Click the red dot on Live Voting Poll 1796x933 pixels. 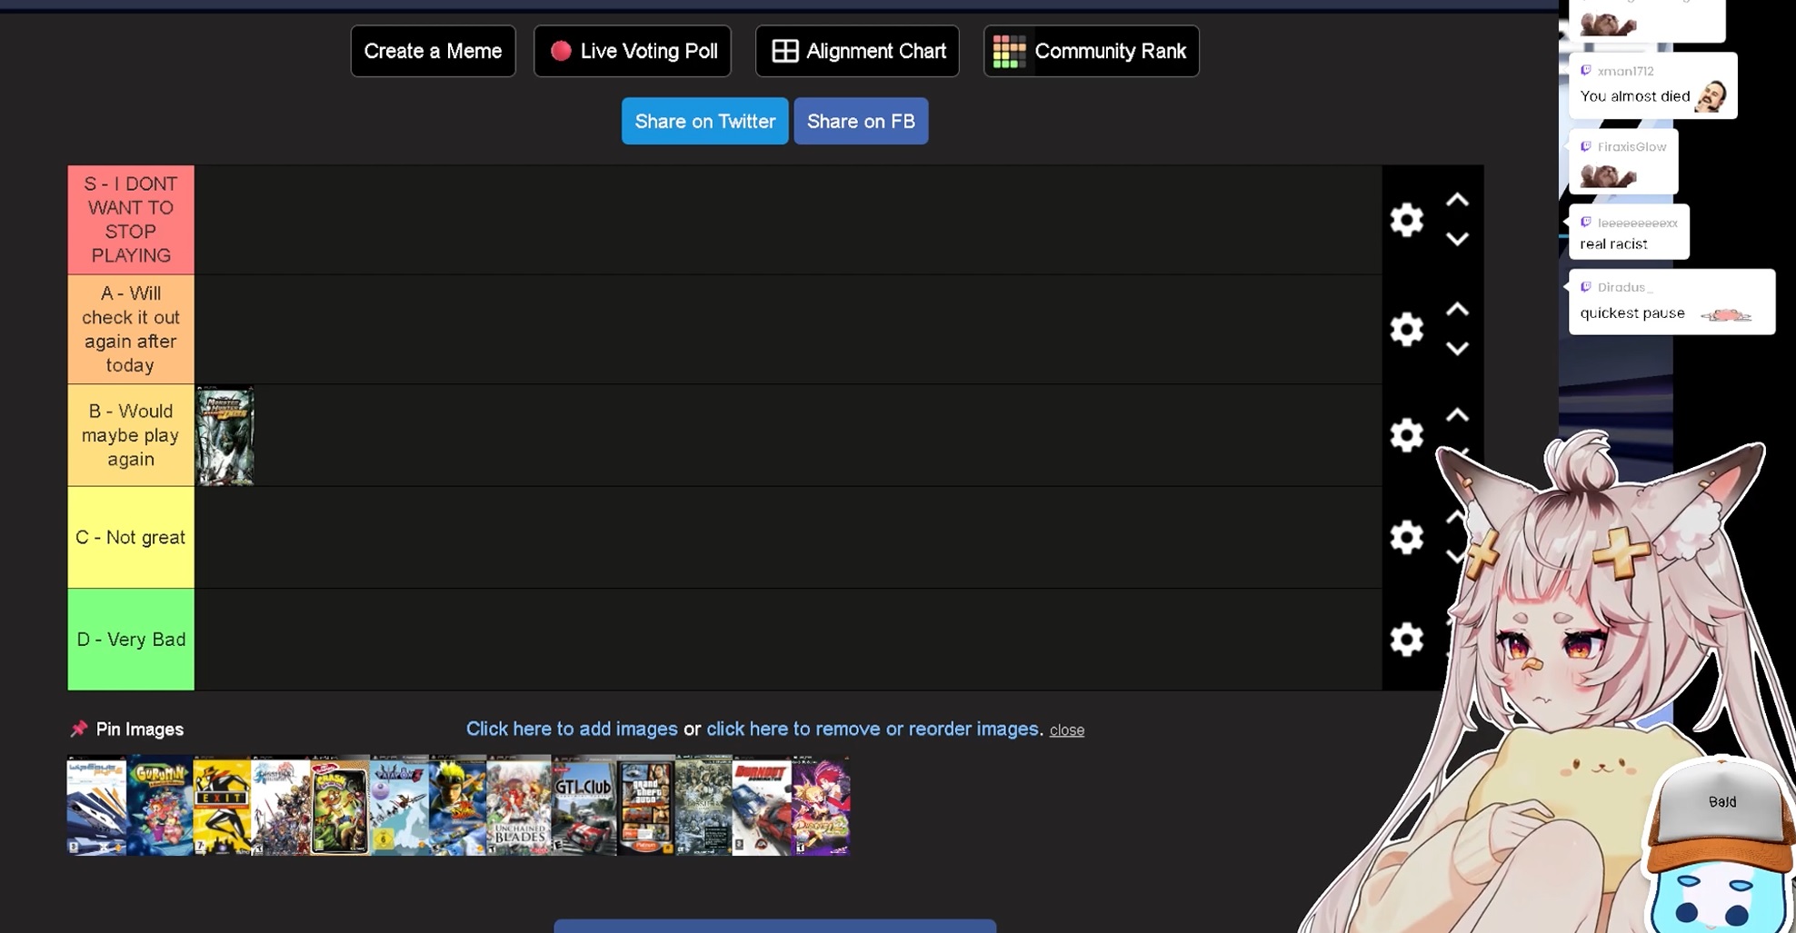pyautogui.click(x=561, y=51)
